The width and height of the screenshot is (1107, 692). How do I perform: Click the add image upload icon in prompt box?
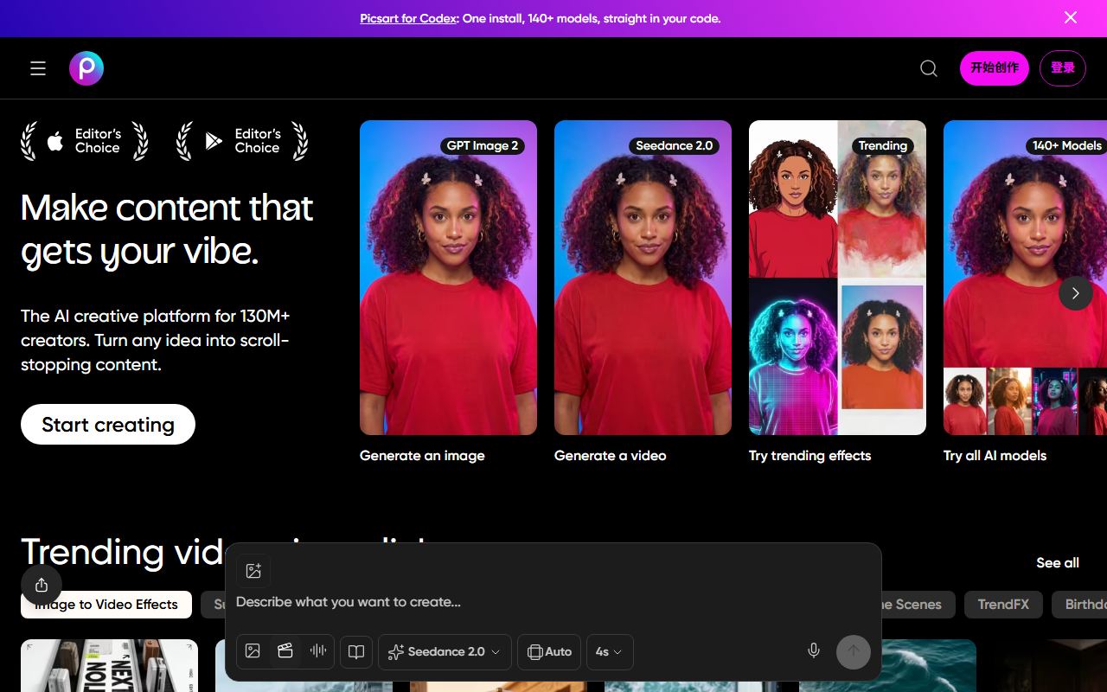click(x=253, y=571)
